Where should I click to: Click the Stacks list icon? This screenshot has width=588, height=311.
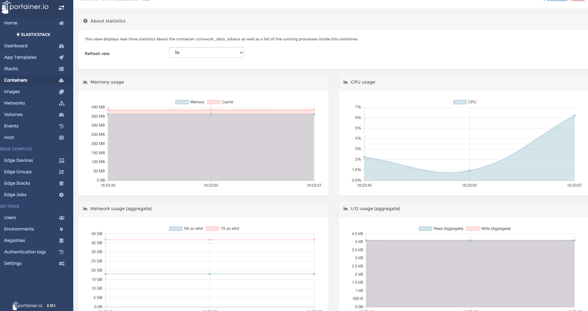tap(61, 69)
